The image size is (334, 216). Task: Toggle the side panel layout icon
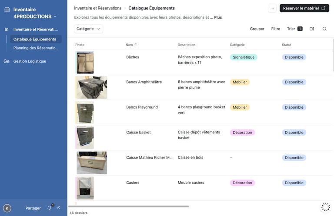click(312, 29)
